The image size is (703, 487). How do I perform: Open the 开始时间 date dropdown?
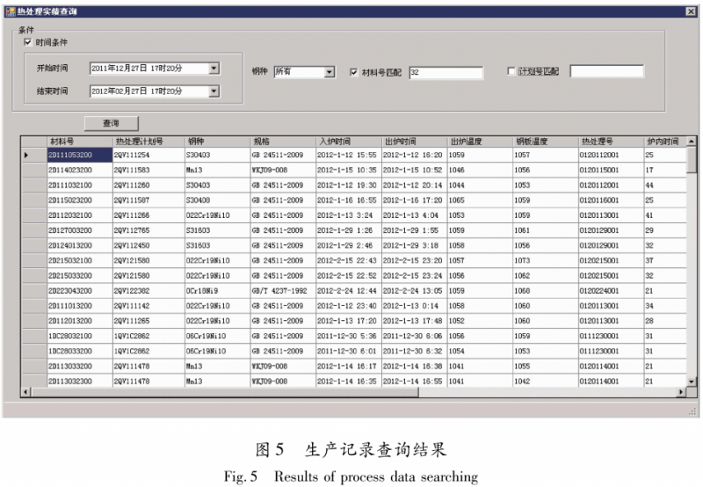pos(214,67)
